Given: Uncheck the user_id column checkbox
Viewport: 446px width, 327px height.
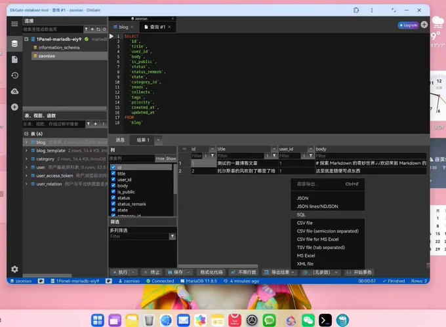Looking at the screenshot, I should [113, 180].
